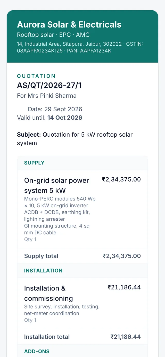165x357 pixels.
Task: Click the Mono-PERC modules description text
Action: pos(60,216)
